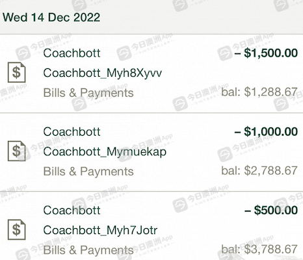Open the $1,500.00 Coachbott transaction

point(151,73)
